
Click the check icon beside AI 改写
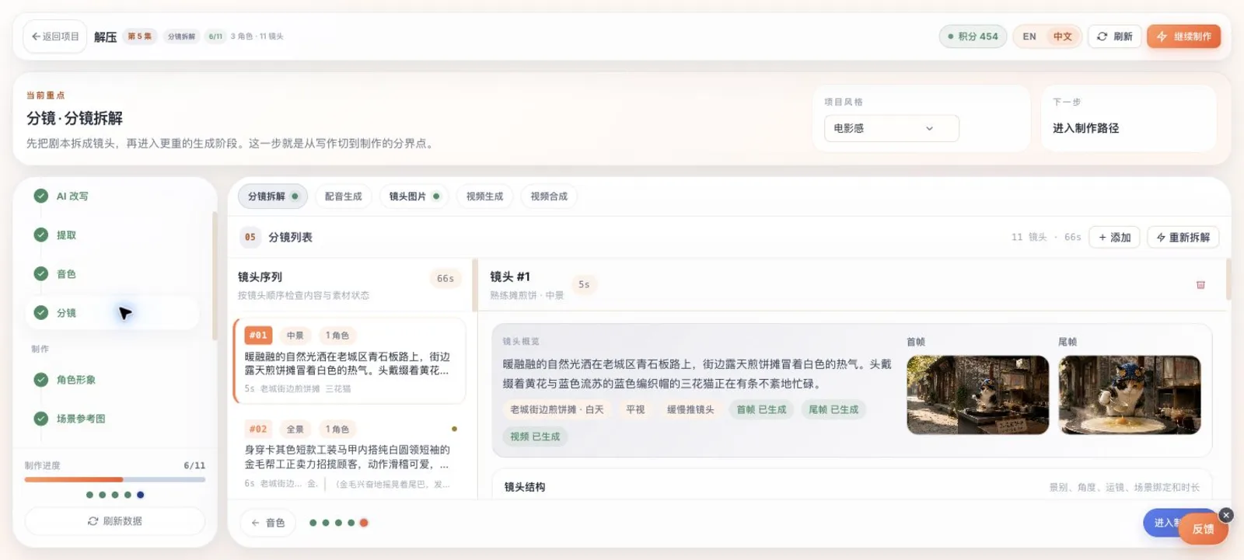[x=41, y=197]
